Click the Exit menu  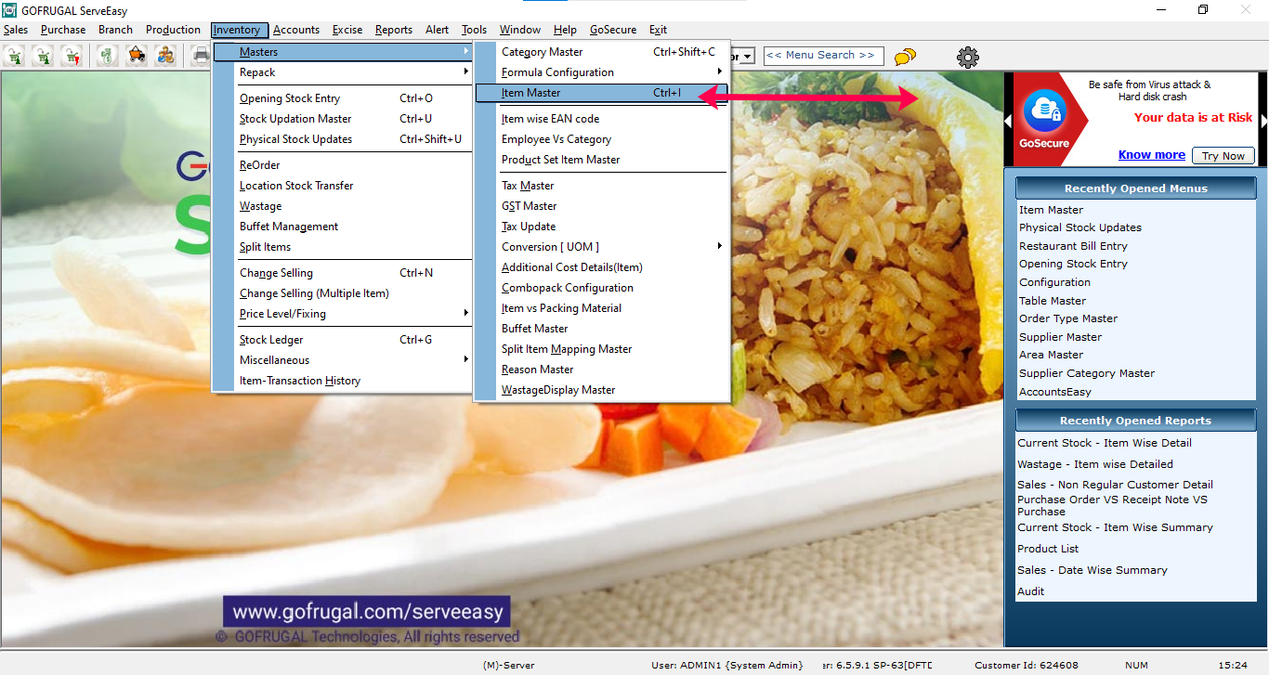click(658, 30)
